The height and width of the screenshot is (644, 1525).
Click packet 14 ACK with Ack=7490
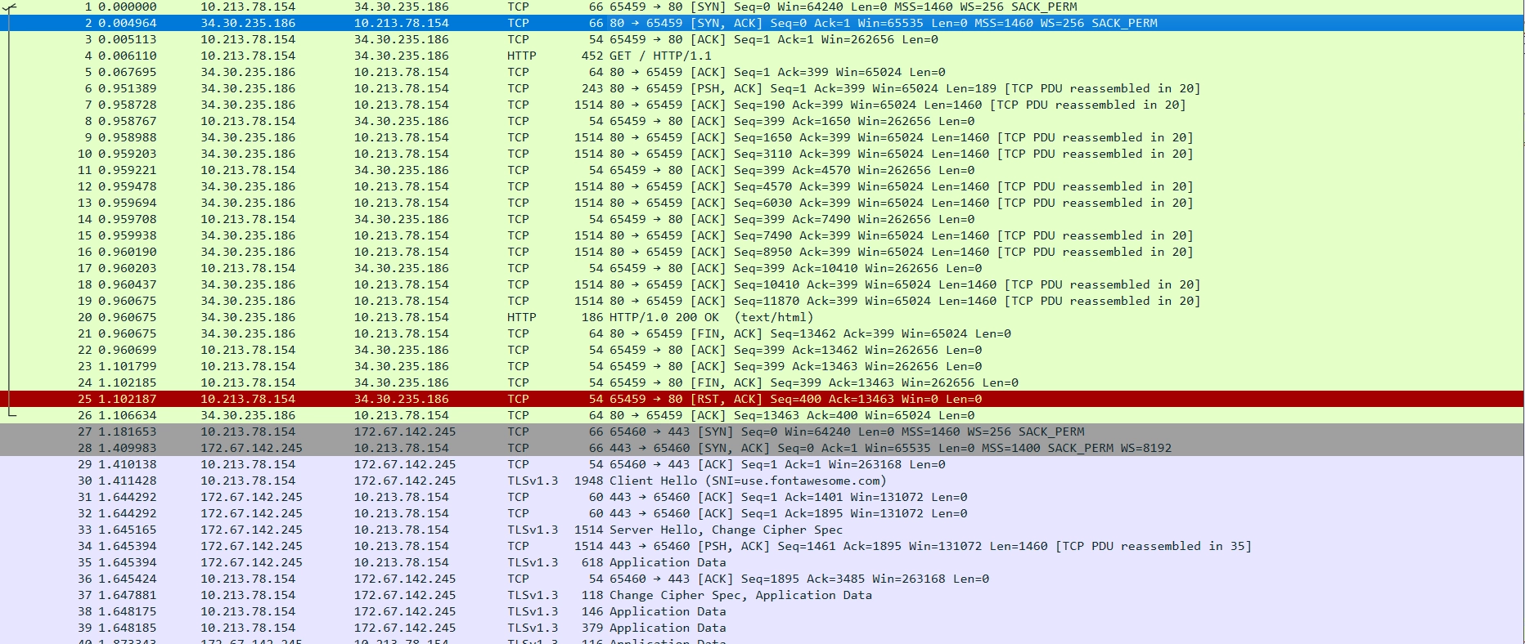point(762,219)
